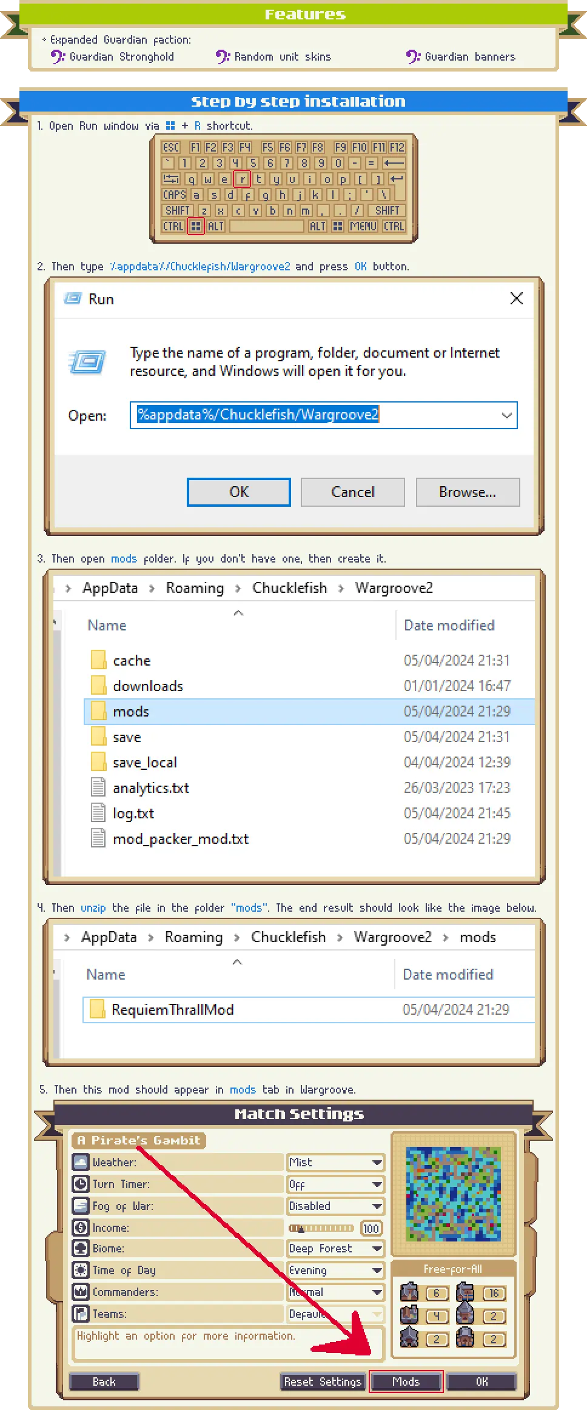Click the Commanders crown icon
The width and height of the screenshot is (587, 1410).
click(81, 1291)
